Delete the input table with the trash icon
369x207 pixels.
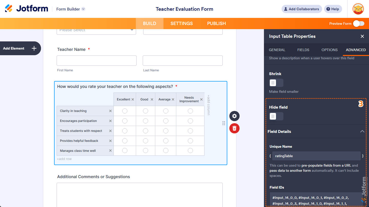[x=234, y=128]
